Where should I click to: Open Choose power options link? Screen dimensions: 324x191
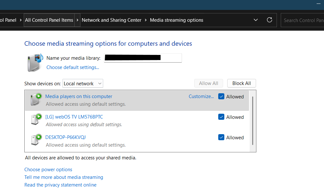coord(48,170)
